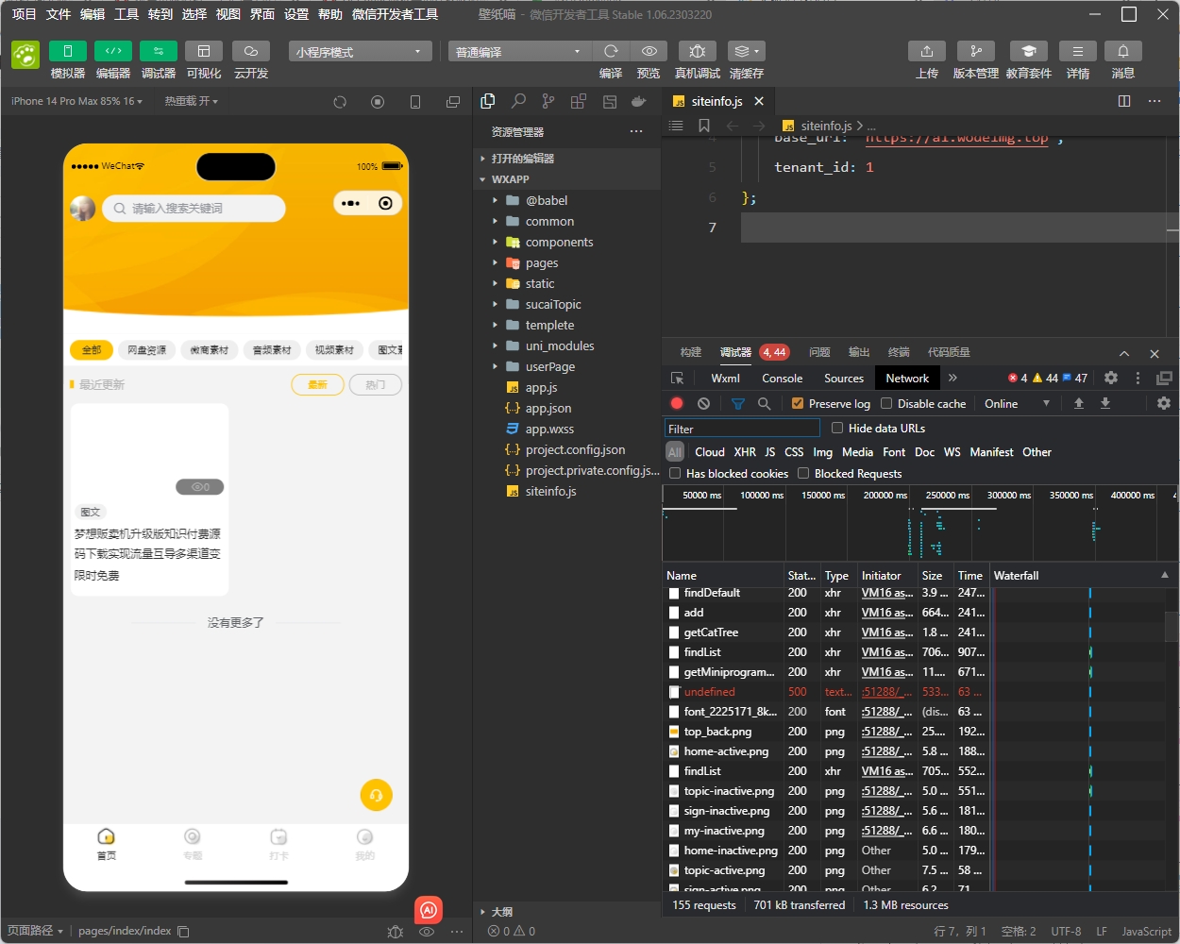Click the simulator refresh icon

pos(340,101)
